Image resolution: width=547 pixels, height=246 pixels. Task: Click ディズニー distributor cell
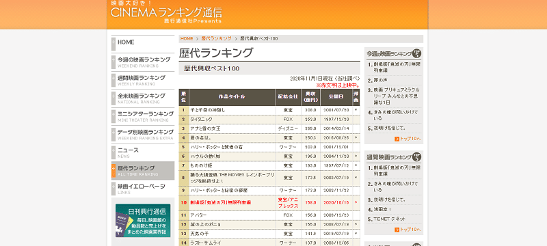288,128
